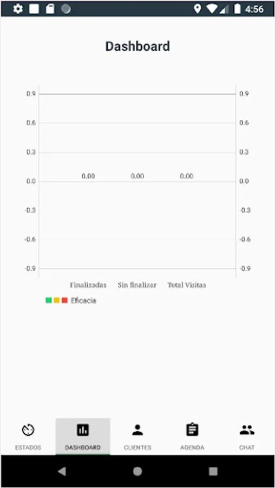Switch to the AGENDA tab label
The height and width of the screenshot is (488, 275).
(x=192, y=447)
